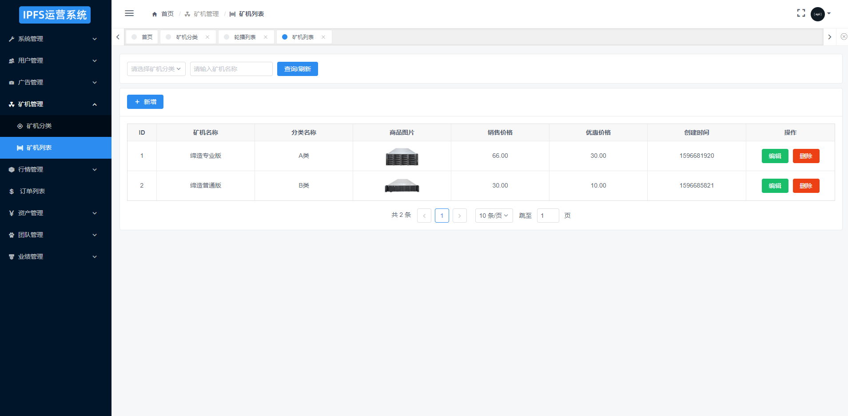
Task: Expand the 系统管理 sidebar menu
Action: click(x=53, y=39)
